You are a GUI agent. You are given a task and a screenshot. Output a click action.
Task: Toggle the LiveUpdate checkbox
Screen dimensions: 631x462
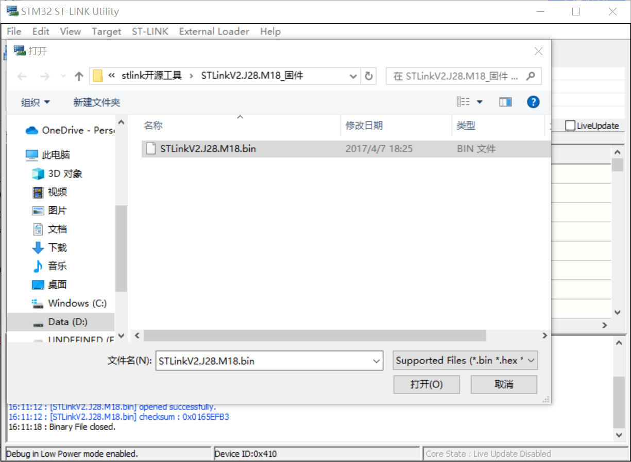coord(570,126)
